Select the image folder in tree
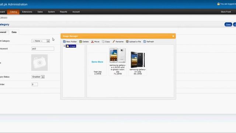 pos(71,46)
